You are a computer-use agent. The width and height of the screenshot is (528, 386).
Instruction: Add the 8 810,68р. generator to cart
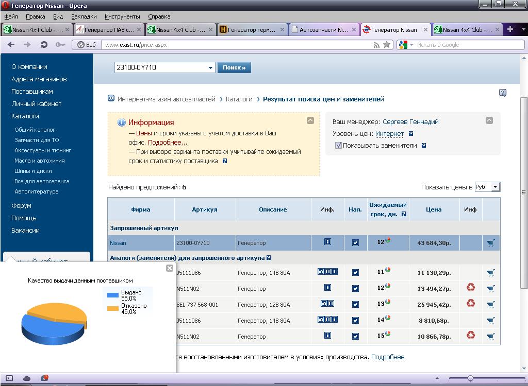[491, 320]
